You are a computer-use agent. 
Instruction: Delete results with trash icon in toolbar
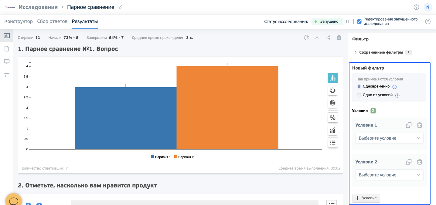click(x=339, y=38)
